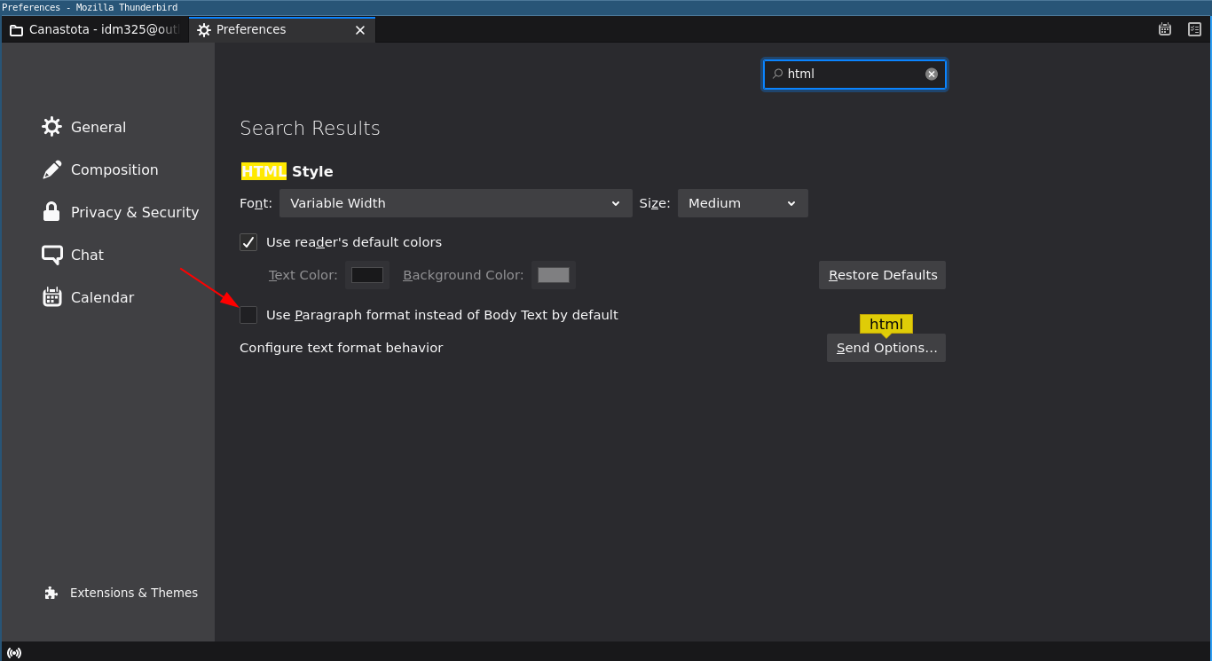Image resolution: width=1212 pixels, height=661 pixels.
Task: Click the folder icon on the Canastota tab
Action: coord(16,30)
